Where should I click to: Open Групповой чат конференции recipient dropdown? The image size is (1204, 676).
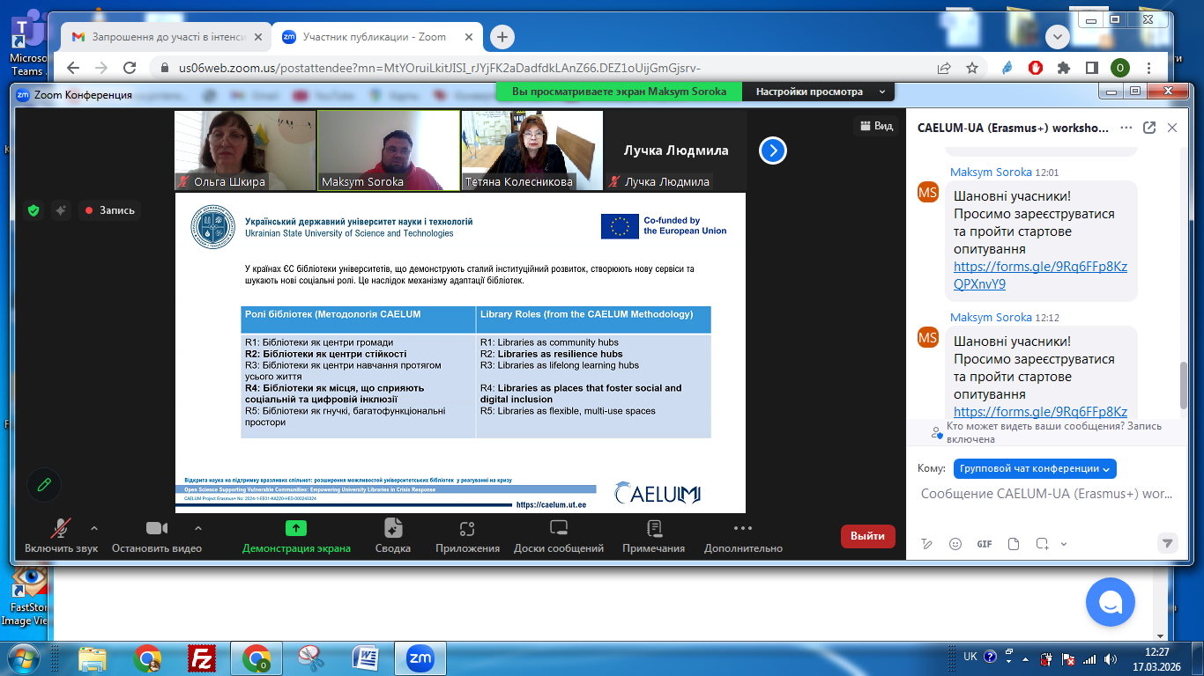[x=1035, y=468]
